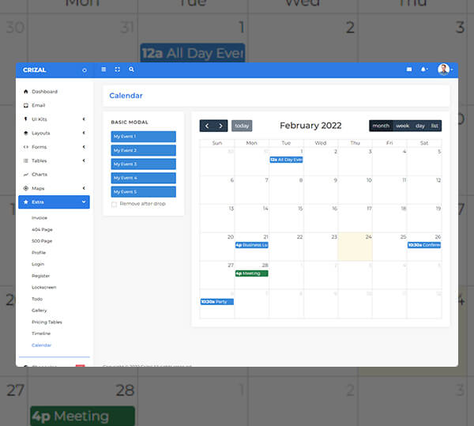The width and height of the screenshot is (474, 426).
Task: Click the Email sidebar icon
Action: (26, 105)
